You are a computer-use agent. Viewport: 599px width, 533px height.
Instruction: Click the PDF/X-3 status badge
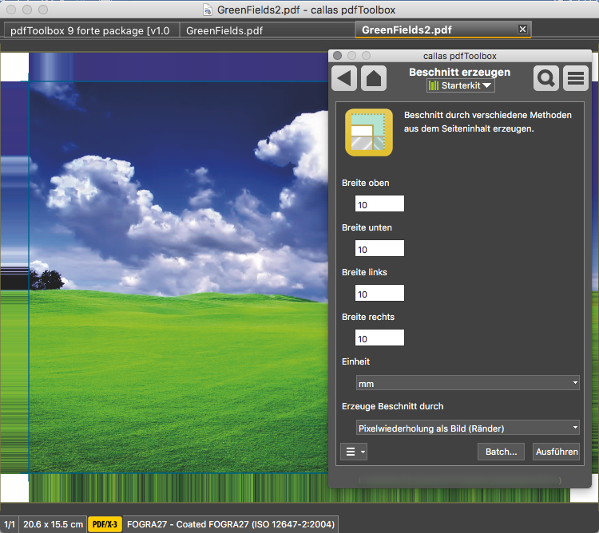point(105,524)
